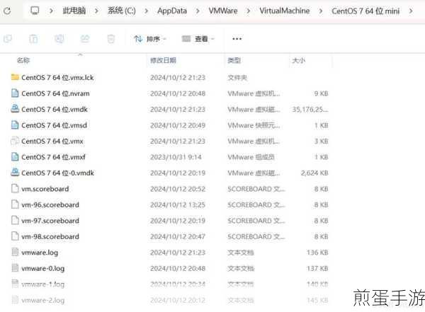Expand chevron after VirtualMachine breadcrumb

[x=321, y=11]
